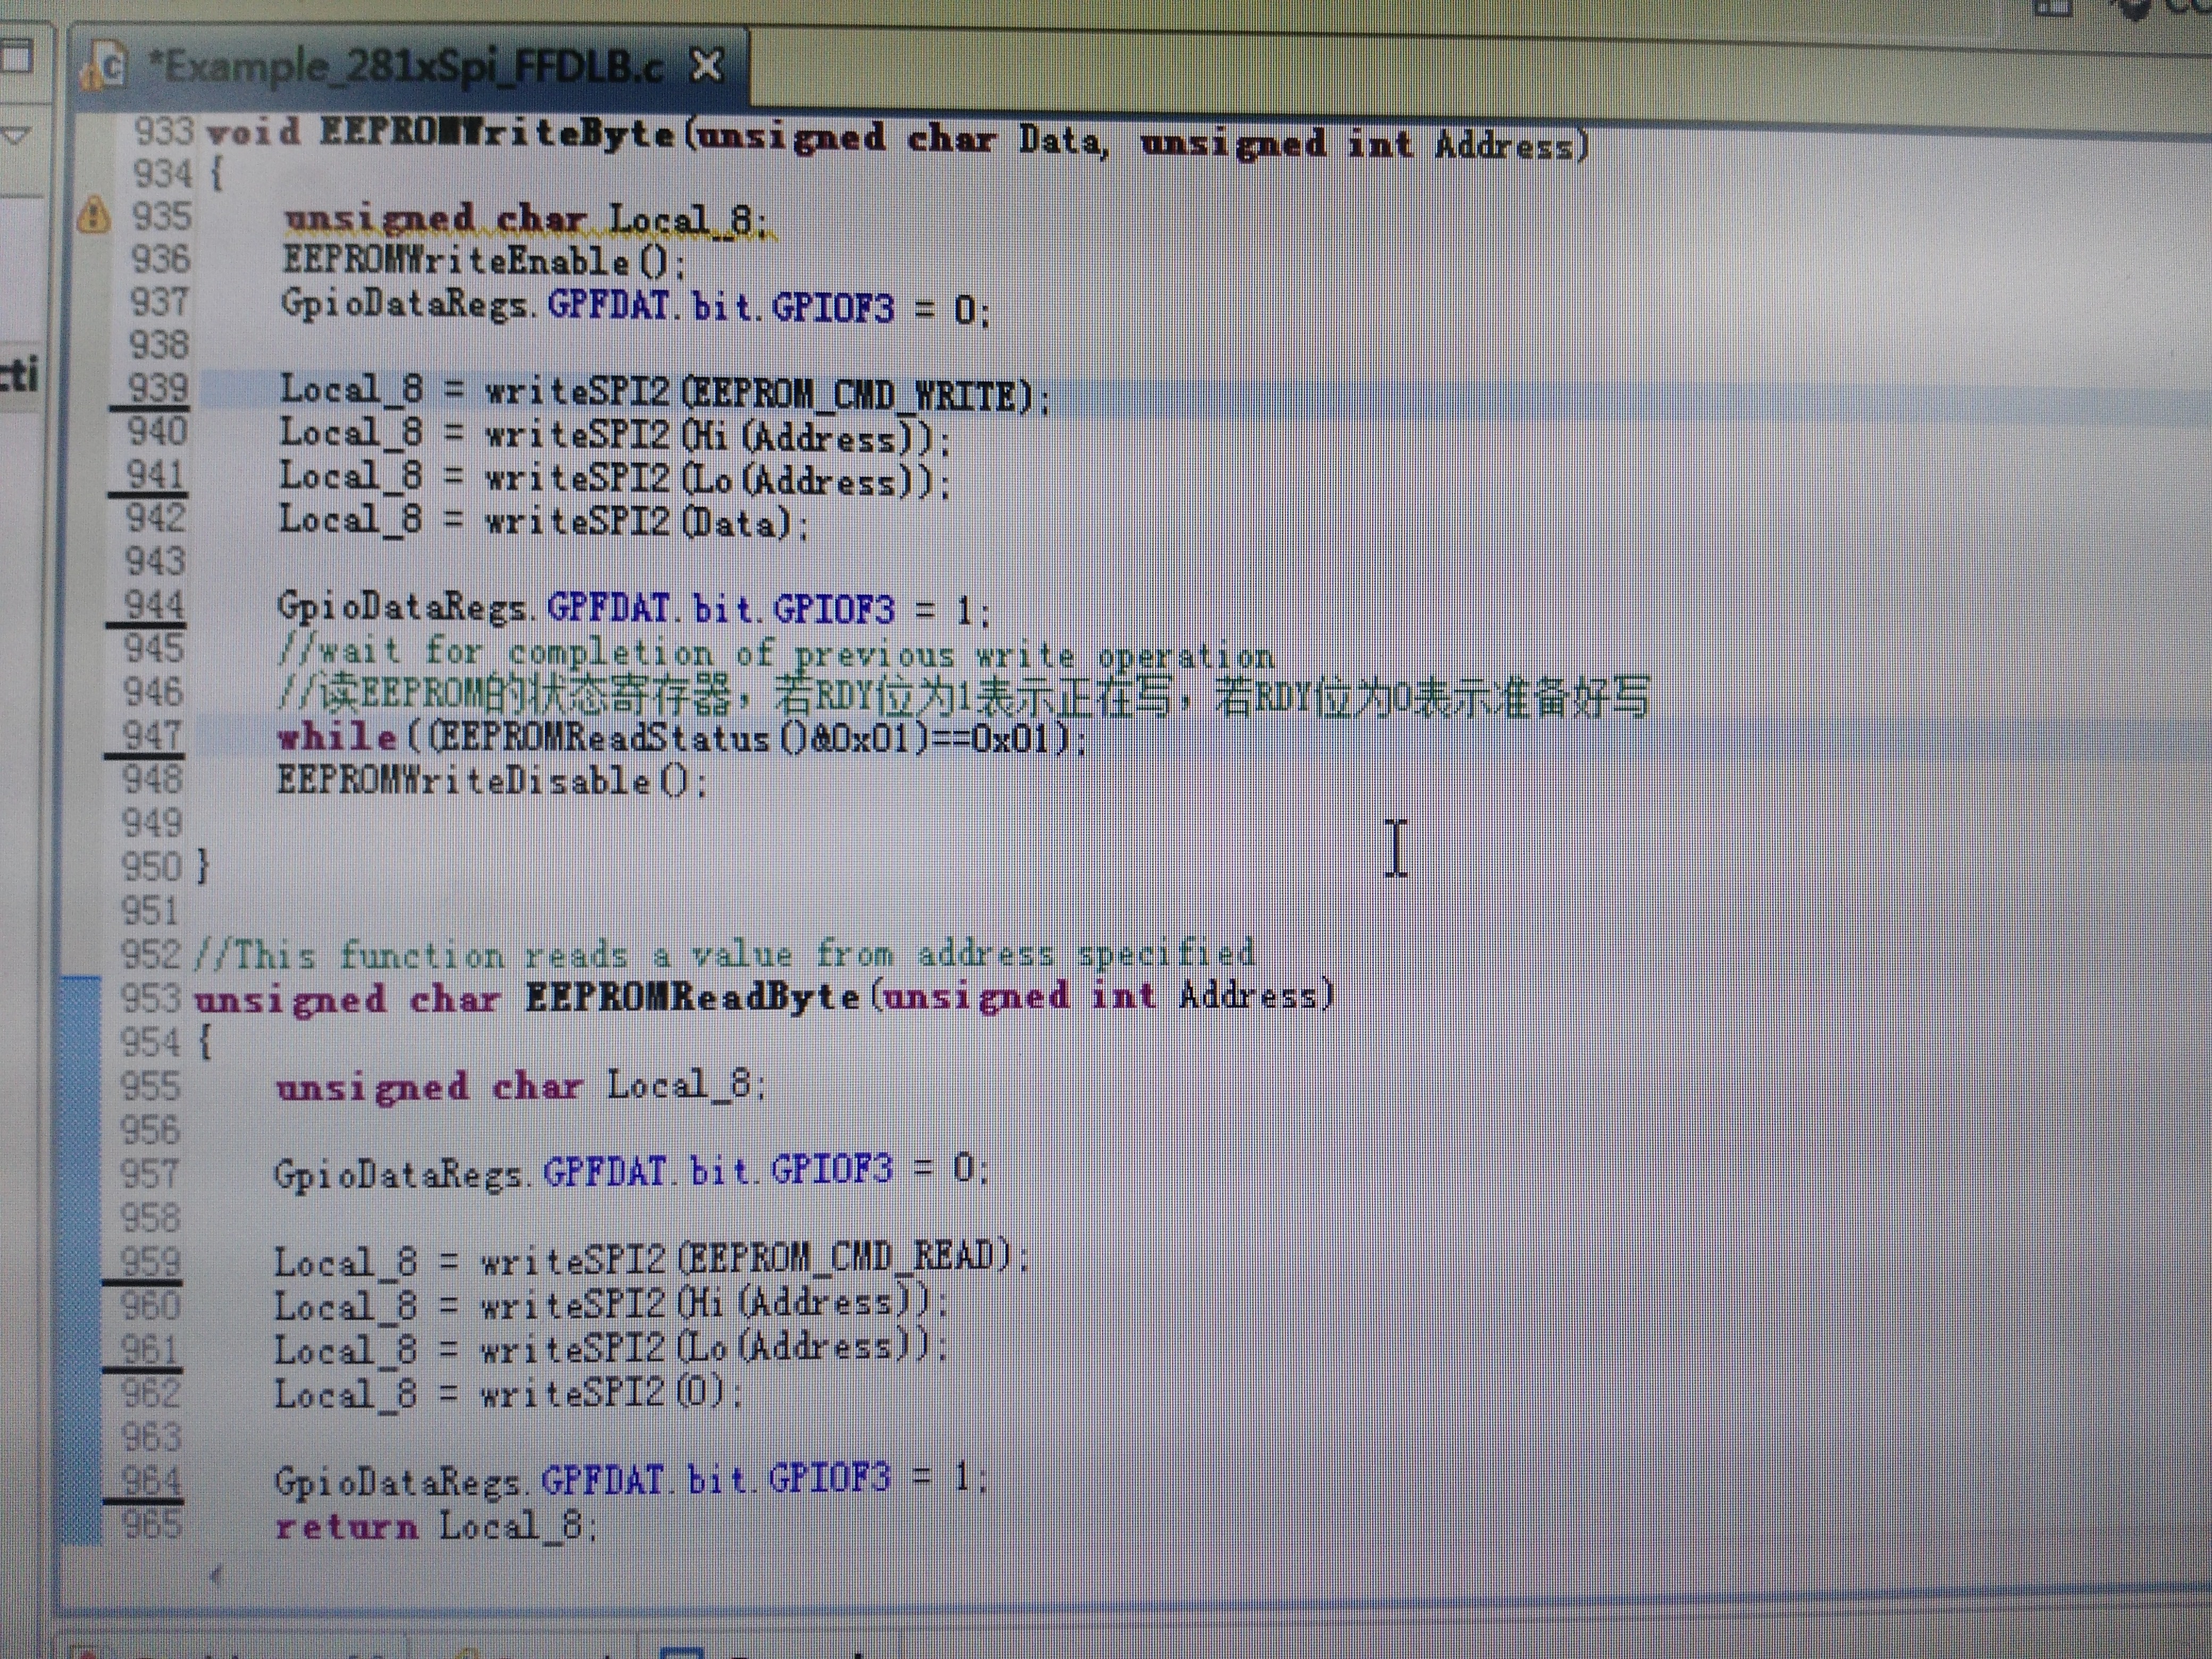Select the Example_281xSpi_FFDLB.c tab
Screen dimensions: 2212x1659
pos(405,67)
